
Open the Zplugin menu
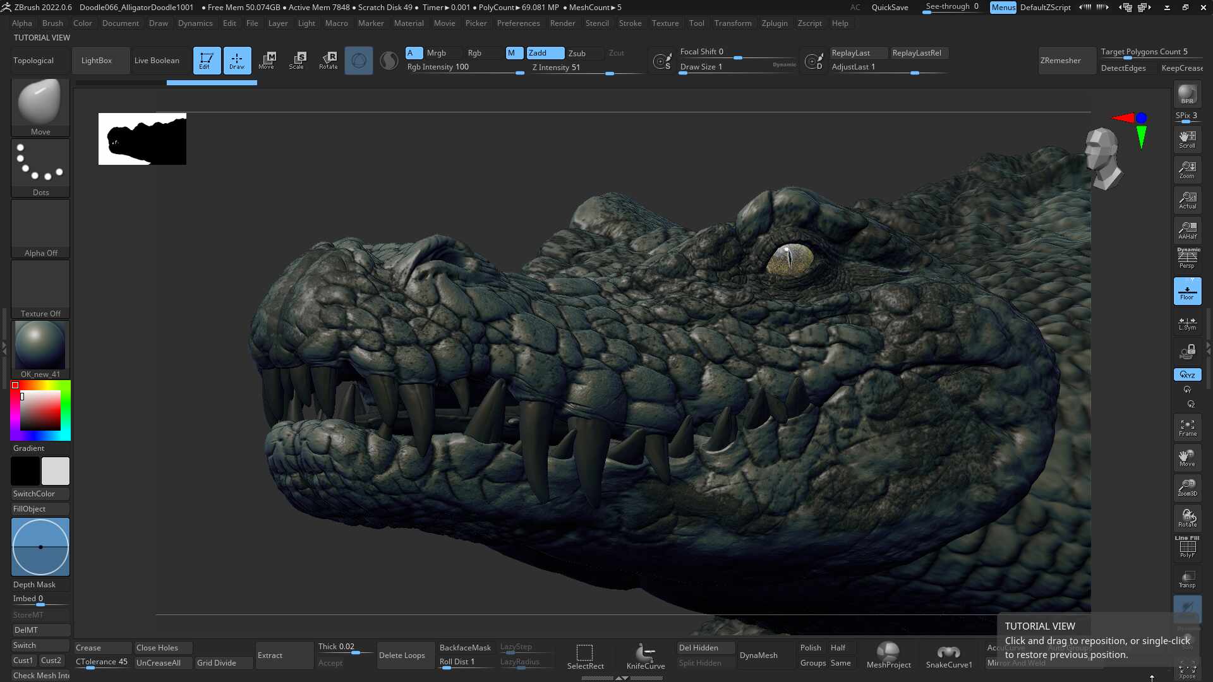(775, 23)
